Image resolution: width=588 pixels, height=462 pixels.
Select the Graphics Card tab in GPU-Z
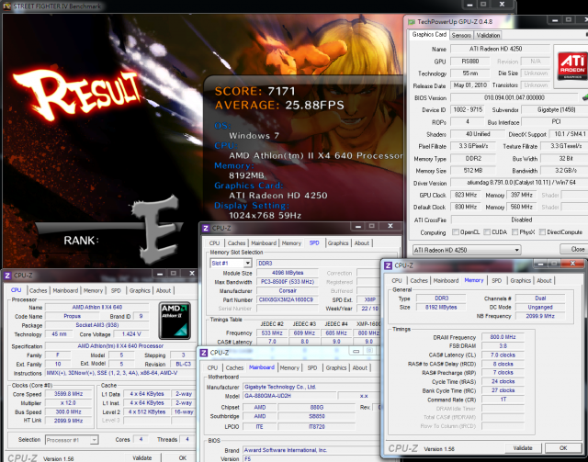429,35
